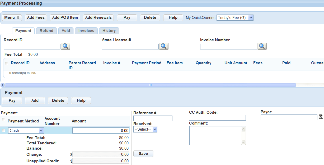Screen dimensions: 324x165
Task: Open the Menu dropdown button
Action: point(12,17)
